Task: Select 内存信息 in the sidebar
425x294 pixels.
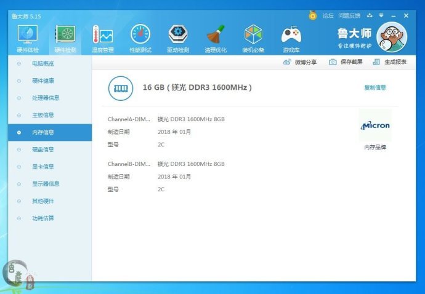Action: pyautogui.click(x=50, y=132)
